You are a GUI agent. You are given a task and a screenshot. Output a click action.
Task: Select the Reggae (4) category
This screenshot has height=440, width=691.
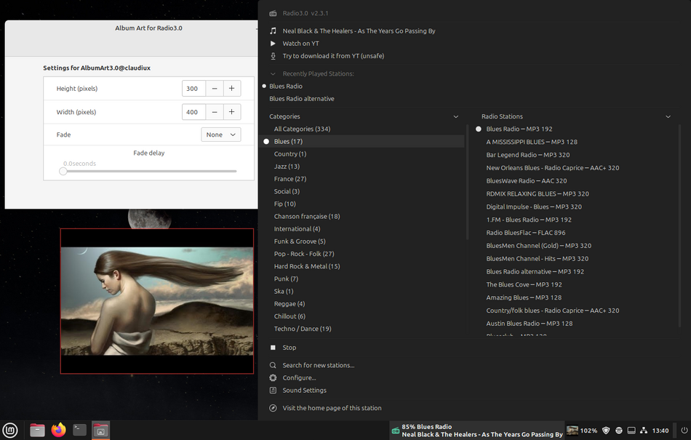[x=289, y=304]
